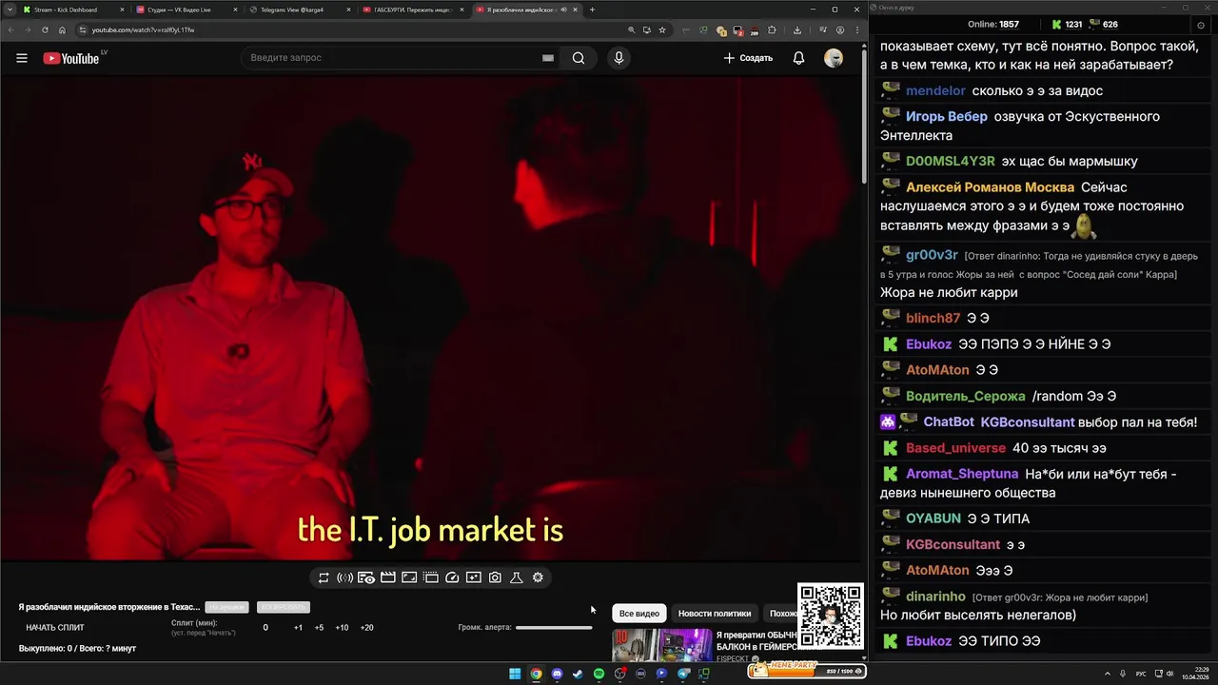Click the YouTube search magnifier button
This screenshot has height=685, width=1218.
point(579,58)
